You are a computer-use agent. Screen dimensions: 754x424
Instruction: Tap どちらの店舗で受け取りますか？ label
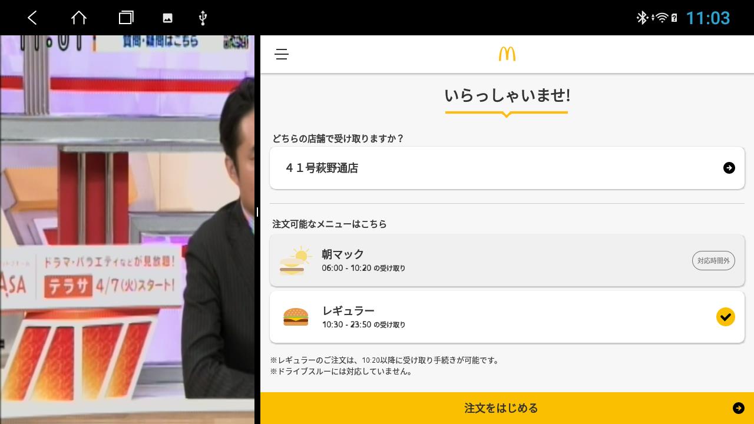point(338,138)
